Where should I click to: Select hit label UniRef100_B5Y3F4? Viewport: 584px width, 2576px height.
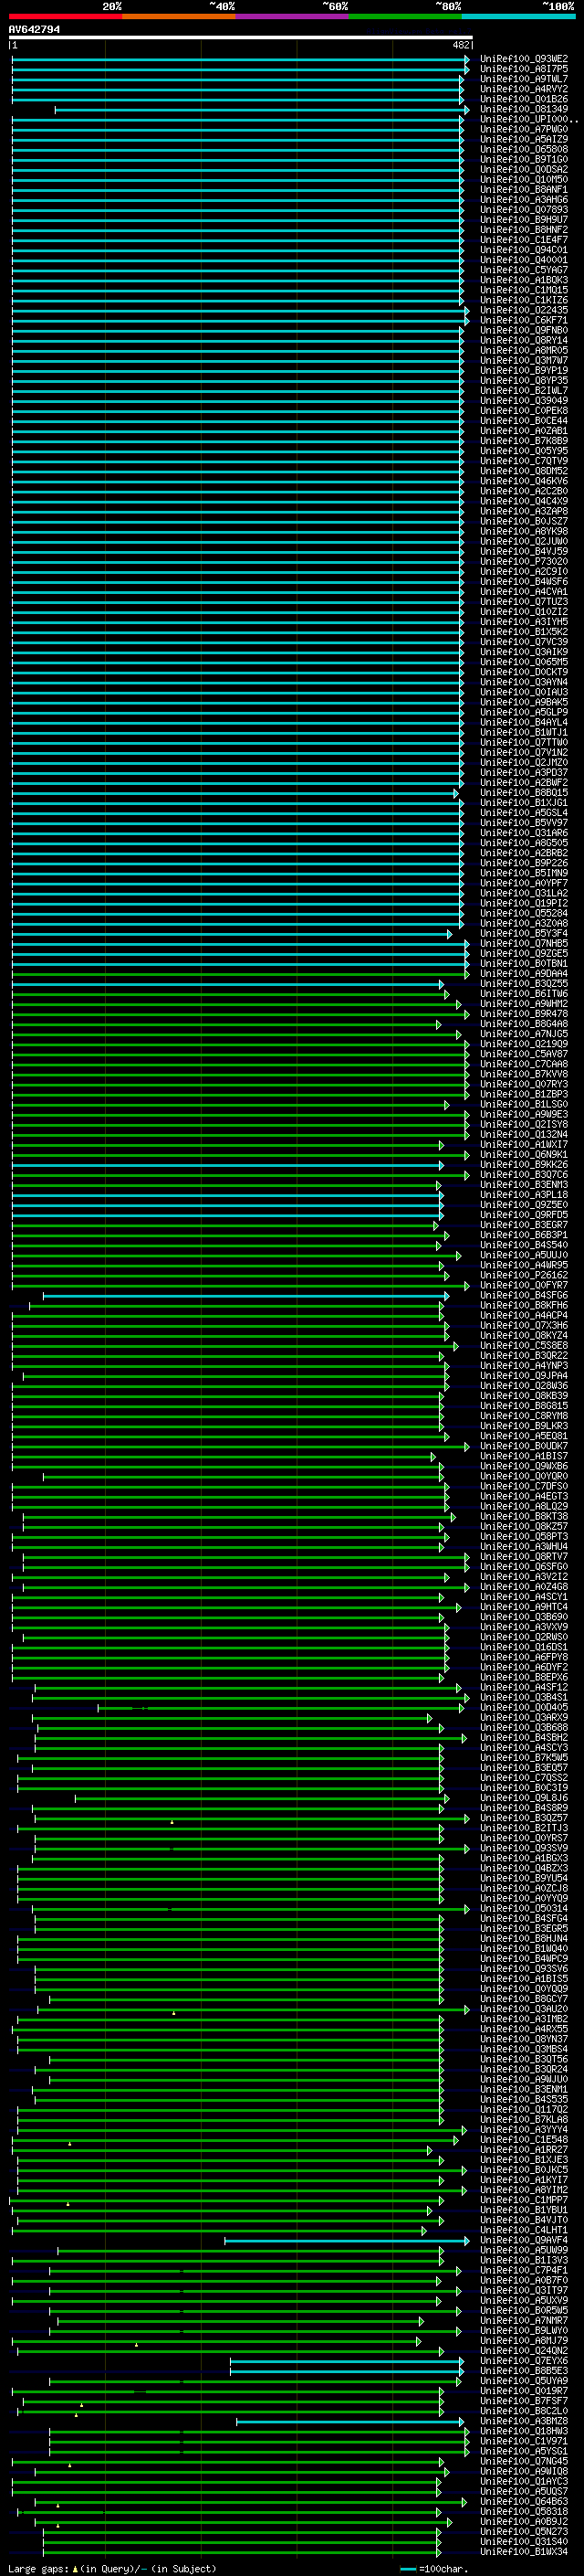tap(524, 934)
